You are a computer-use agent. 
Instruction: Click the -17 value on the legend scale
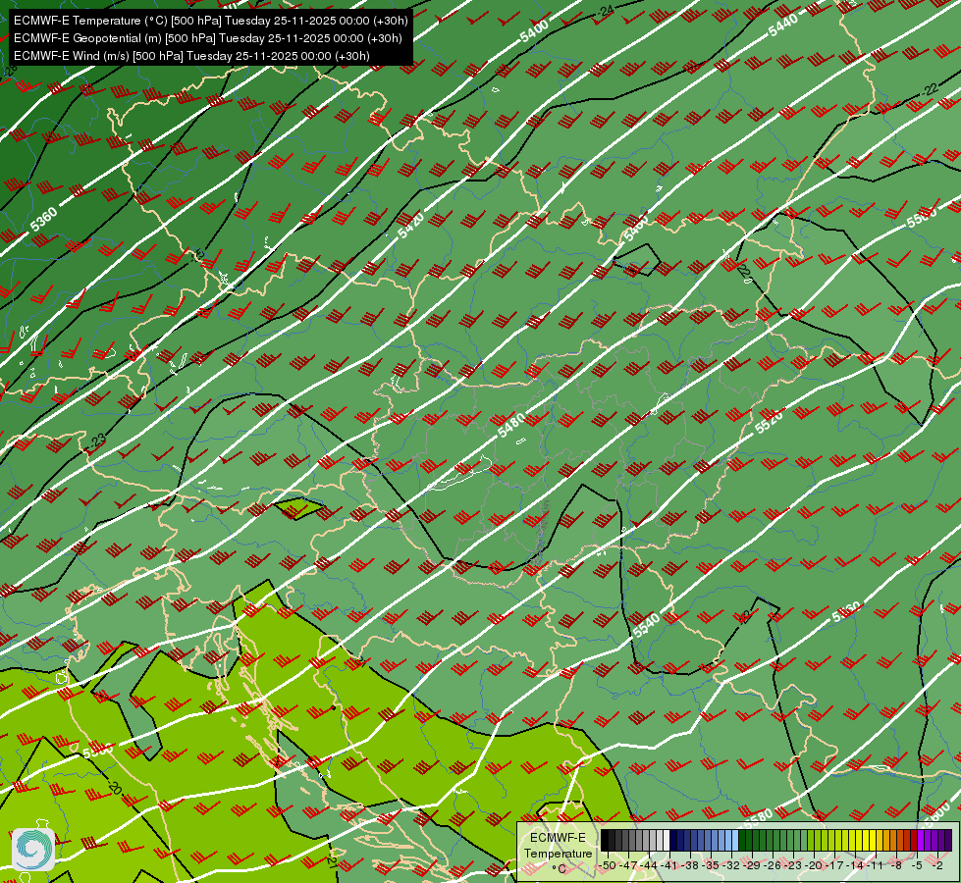pos(834,865)
